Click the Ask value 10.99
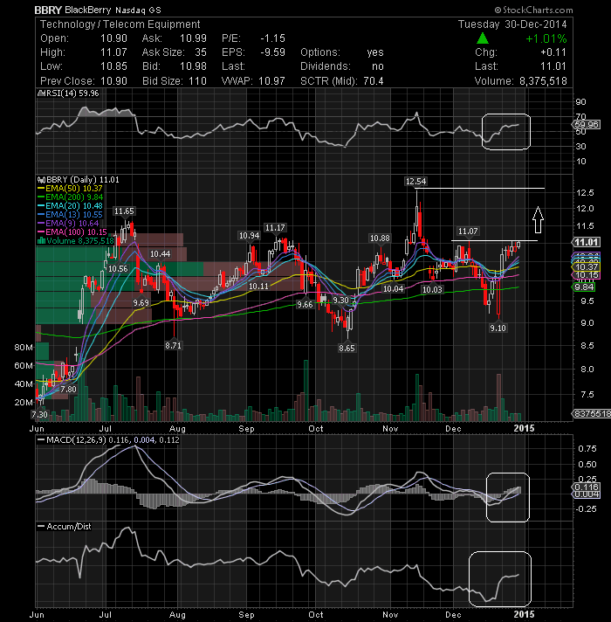611x622 pixels. [x=193, y=38]
